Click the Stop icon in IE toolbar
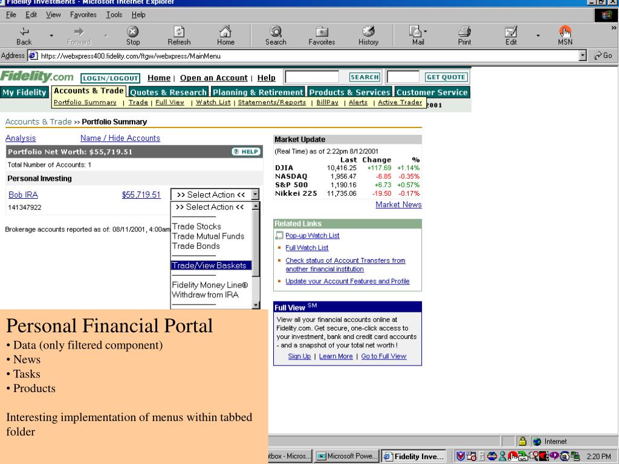 [x=132, y=31]
